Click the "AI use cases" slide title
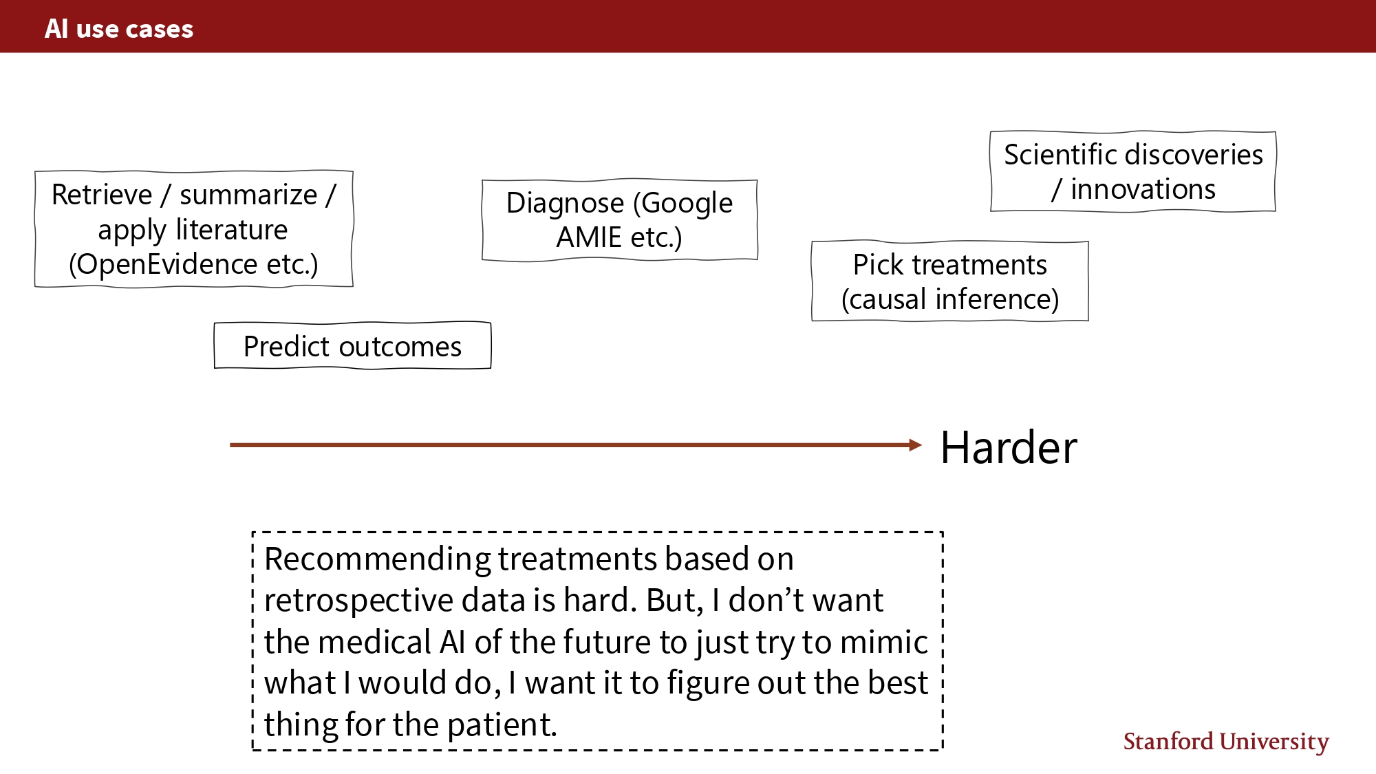This screenshot has width=1376, height=774. pyautogui.click(x=119, y=29)
